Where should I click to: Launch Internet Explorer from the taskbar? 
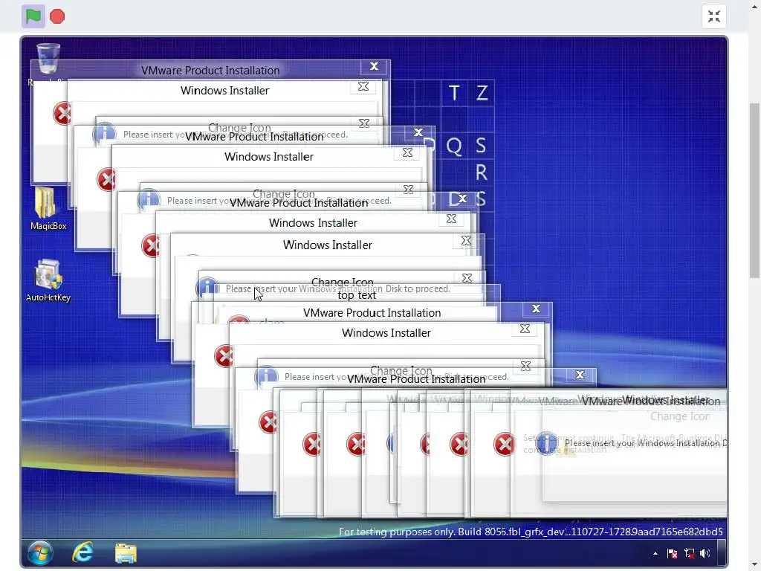pos(82,553)
